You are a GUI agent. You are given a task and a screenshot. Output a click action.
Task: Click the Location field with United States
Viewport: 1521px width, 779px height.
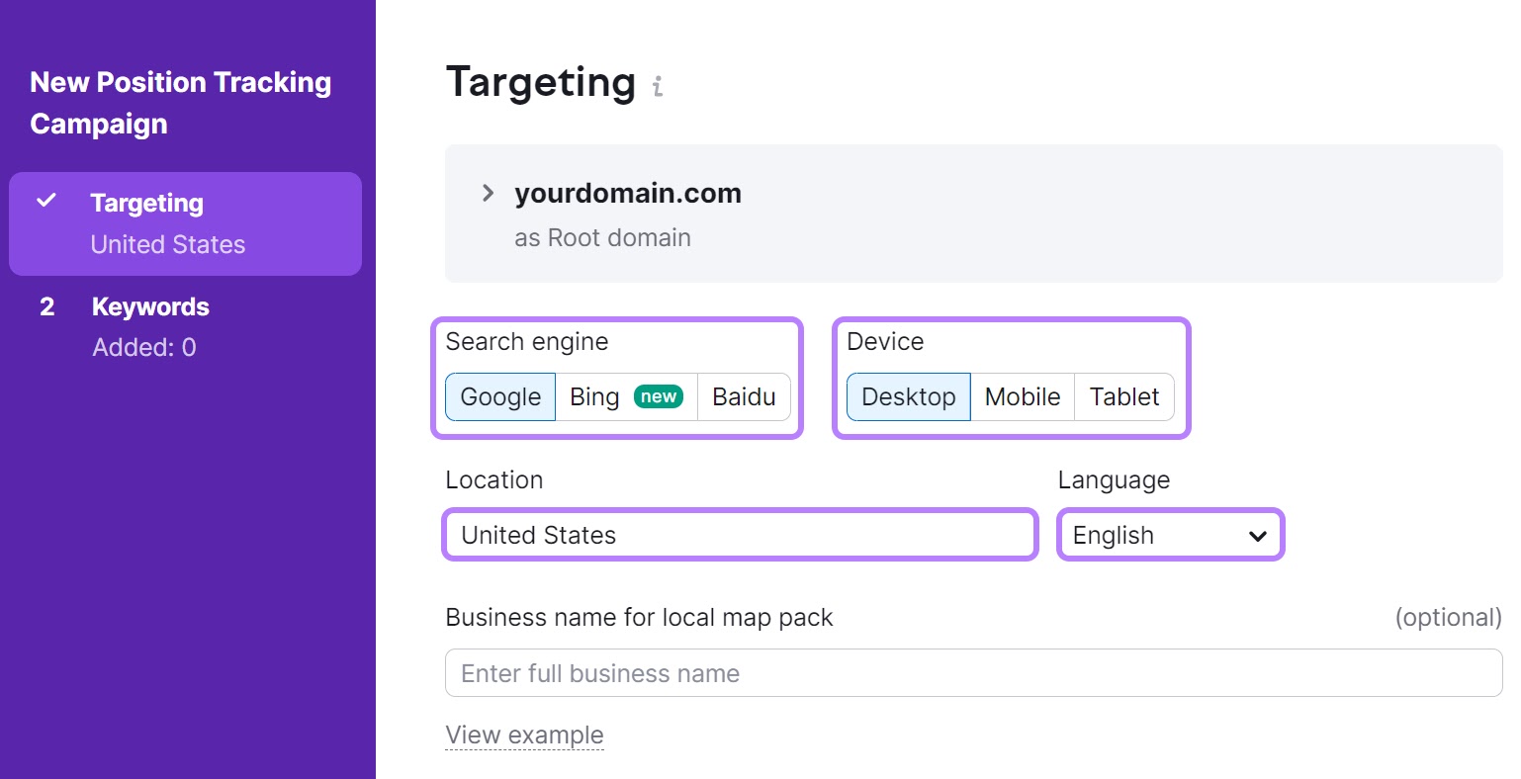740,535
